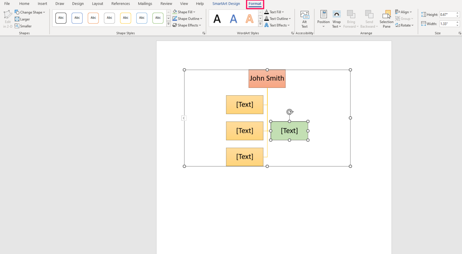Select the orange outlined Abc shape style

click(x=93, y=18)
